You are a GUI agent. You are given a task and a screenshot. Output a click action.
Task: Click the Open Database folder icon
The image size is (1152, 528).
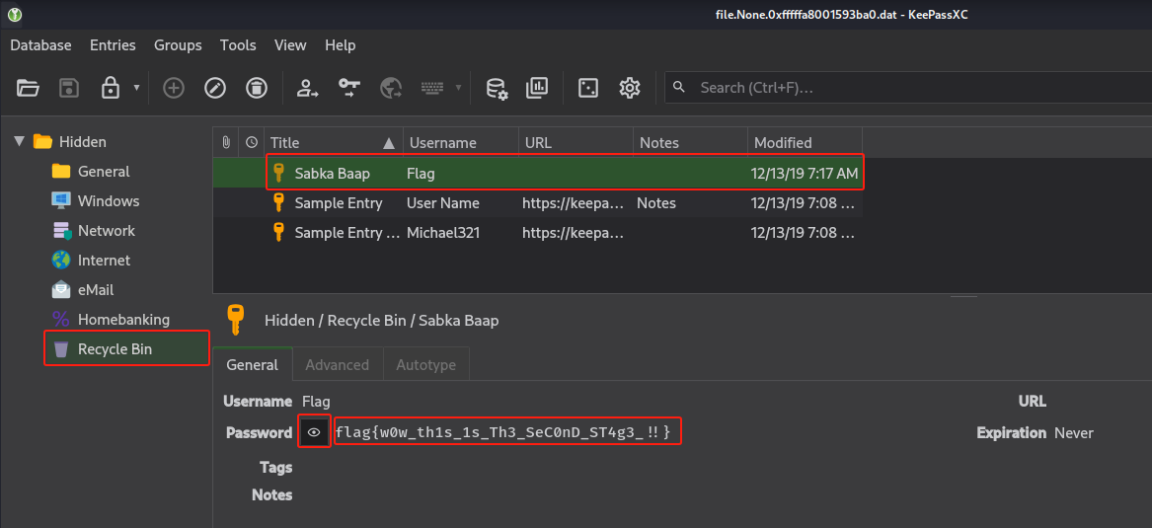[28, 88]
